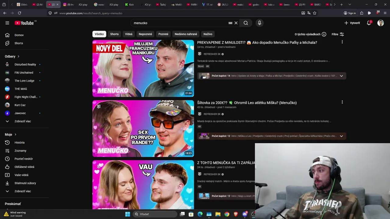The width and height of the screenshot is (390, 219).
Task: Click in the menucko search input field
Action: (x=180, y=23)
